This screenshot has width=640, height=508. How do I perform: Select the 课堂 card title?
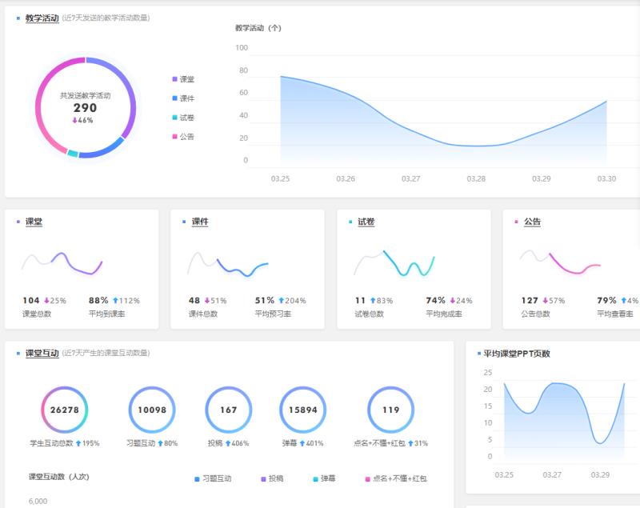(34, 222)
